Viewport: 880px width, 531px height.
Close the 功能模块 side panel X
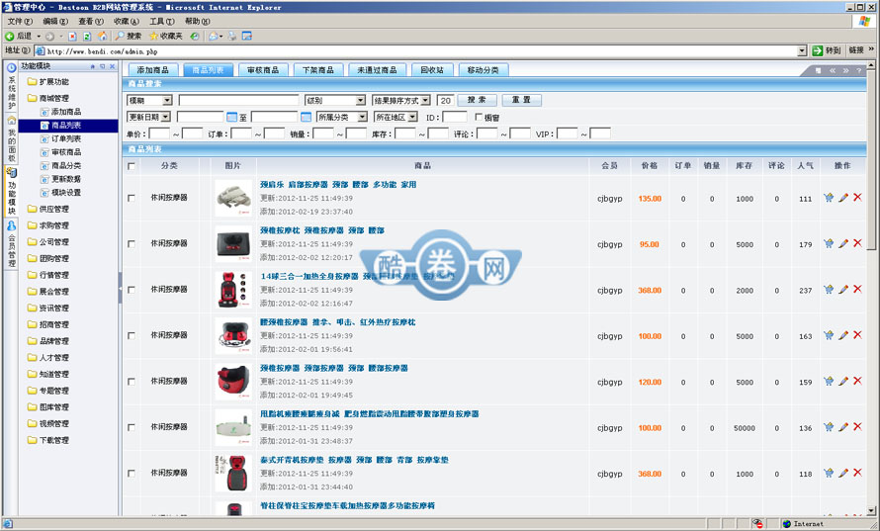[x=113, y=66]
